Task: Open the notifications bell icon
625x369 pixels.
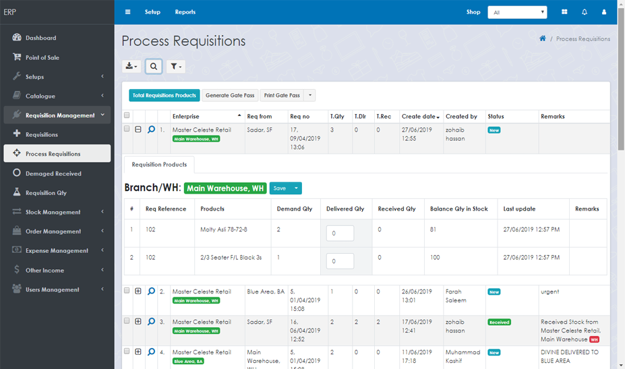Action: [584, 12]
